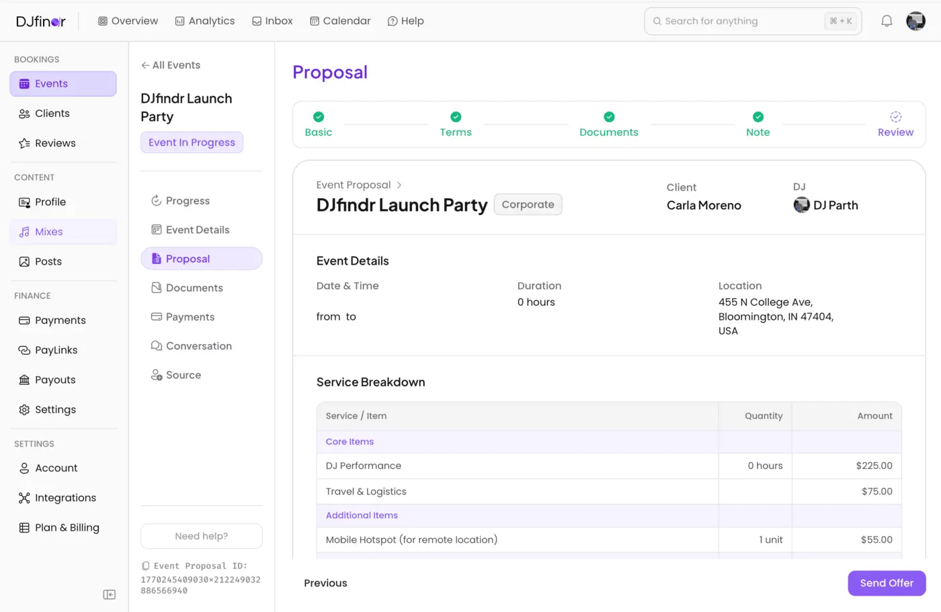Screen dimensions: 941x612
Task: Open Documents in event menu
Action: pos(201,288)
